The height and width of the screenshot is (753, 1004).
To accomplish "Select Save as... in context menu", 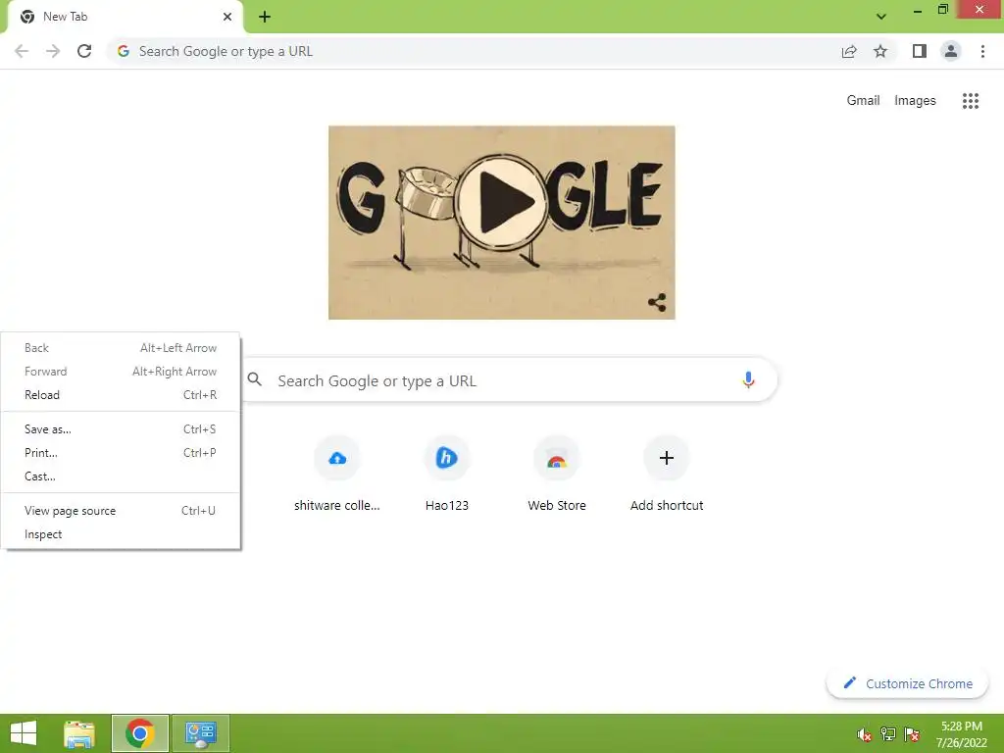I will pos(121,429).
